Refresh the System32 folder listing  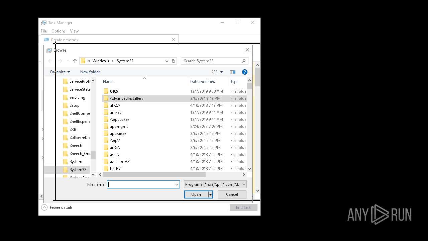click(173, 61)
